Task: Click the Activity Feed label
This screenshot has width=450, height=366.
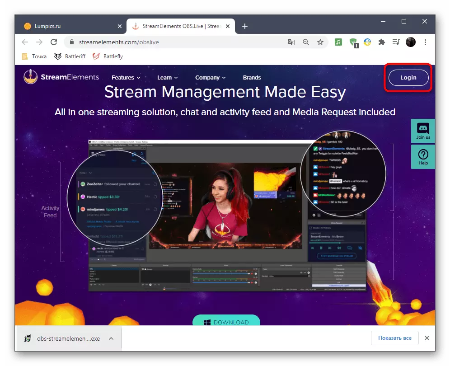Action: pos(50,212)
